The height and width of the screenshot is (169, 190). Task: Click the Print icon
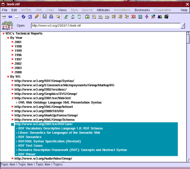coord(51,17)
